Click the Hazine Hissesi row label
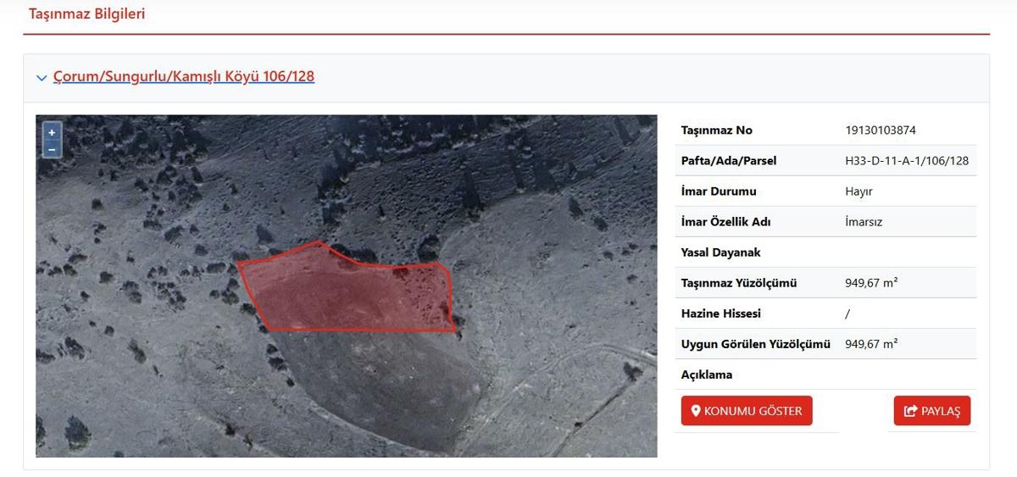Viewport: 1017px width, 477px height. (721, 313)
